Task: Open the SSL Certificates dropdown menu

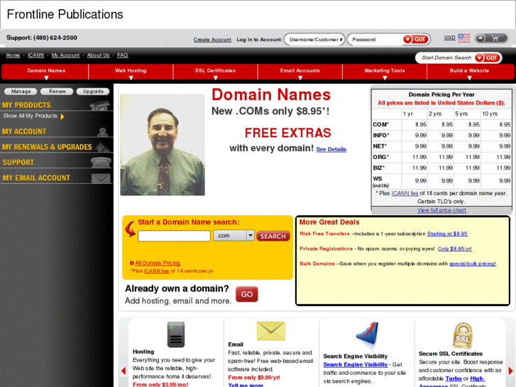Action: point(215,72)
